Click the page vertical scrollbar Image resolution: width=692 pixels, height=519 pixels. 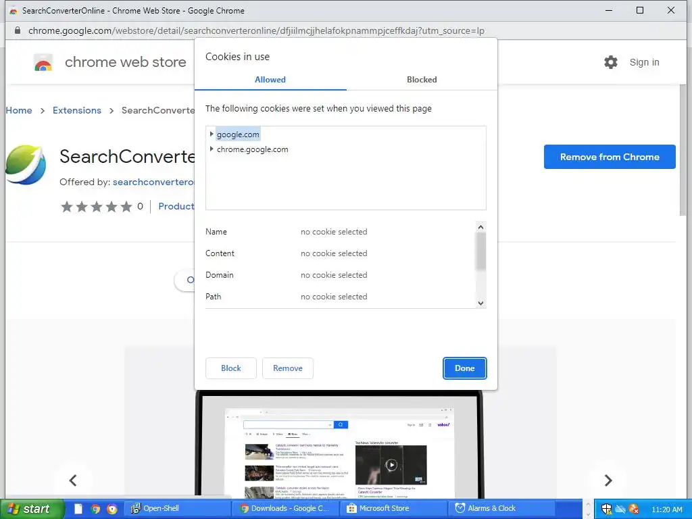tap(684, 150)
